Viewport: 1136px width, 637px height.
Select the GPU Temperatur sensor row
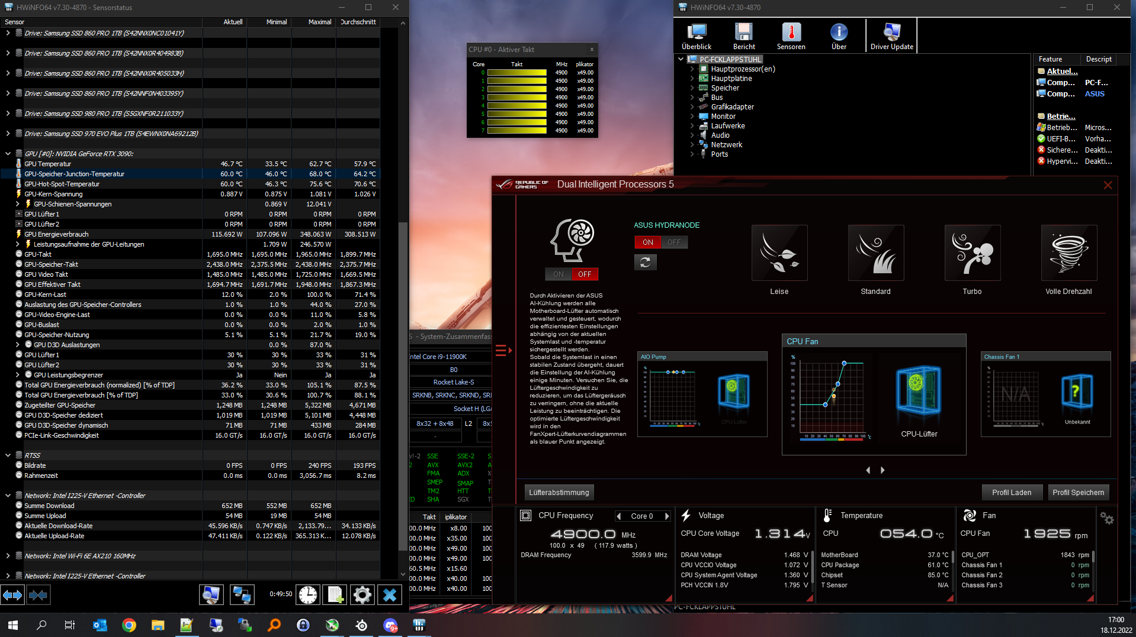coord(190,164)
